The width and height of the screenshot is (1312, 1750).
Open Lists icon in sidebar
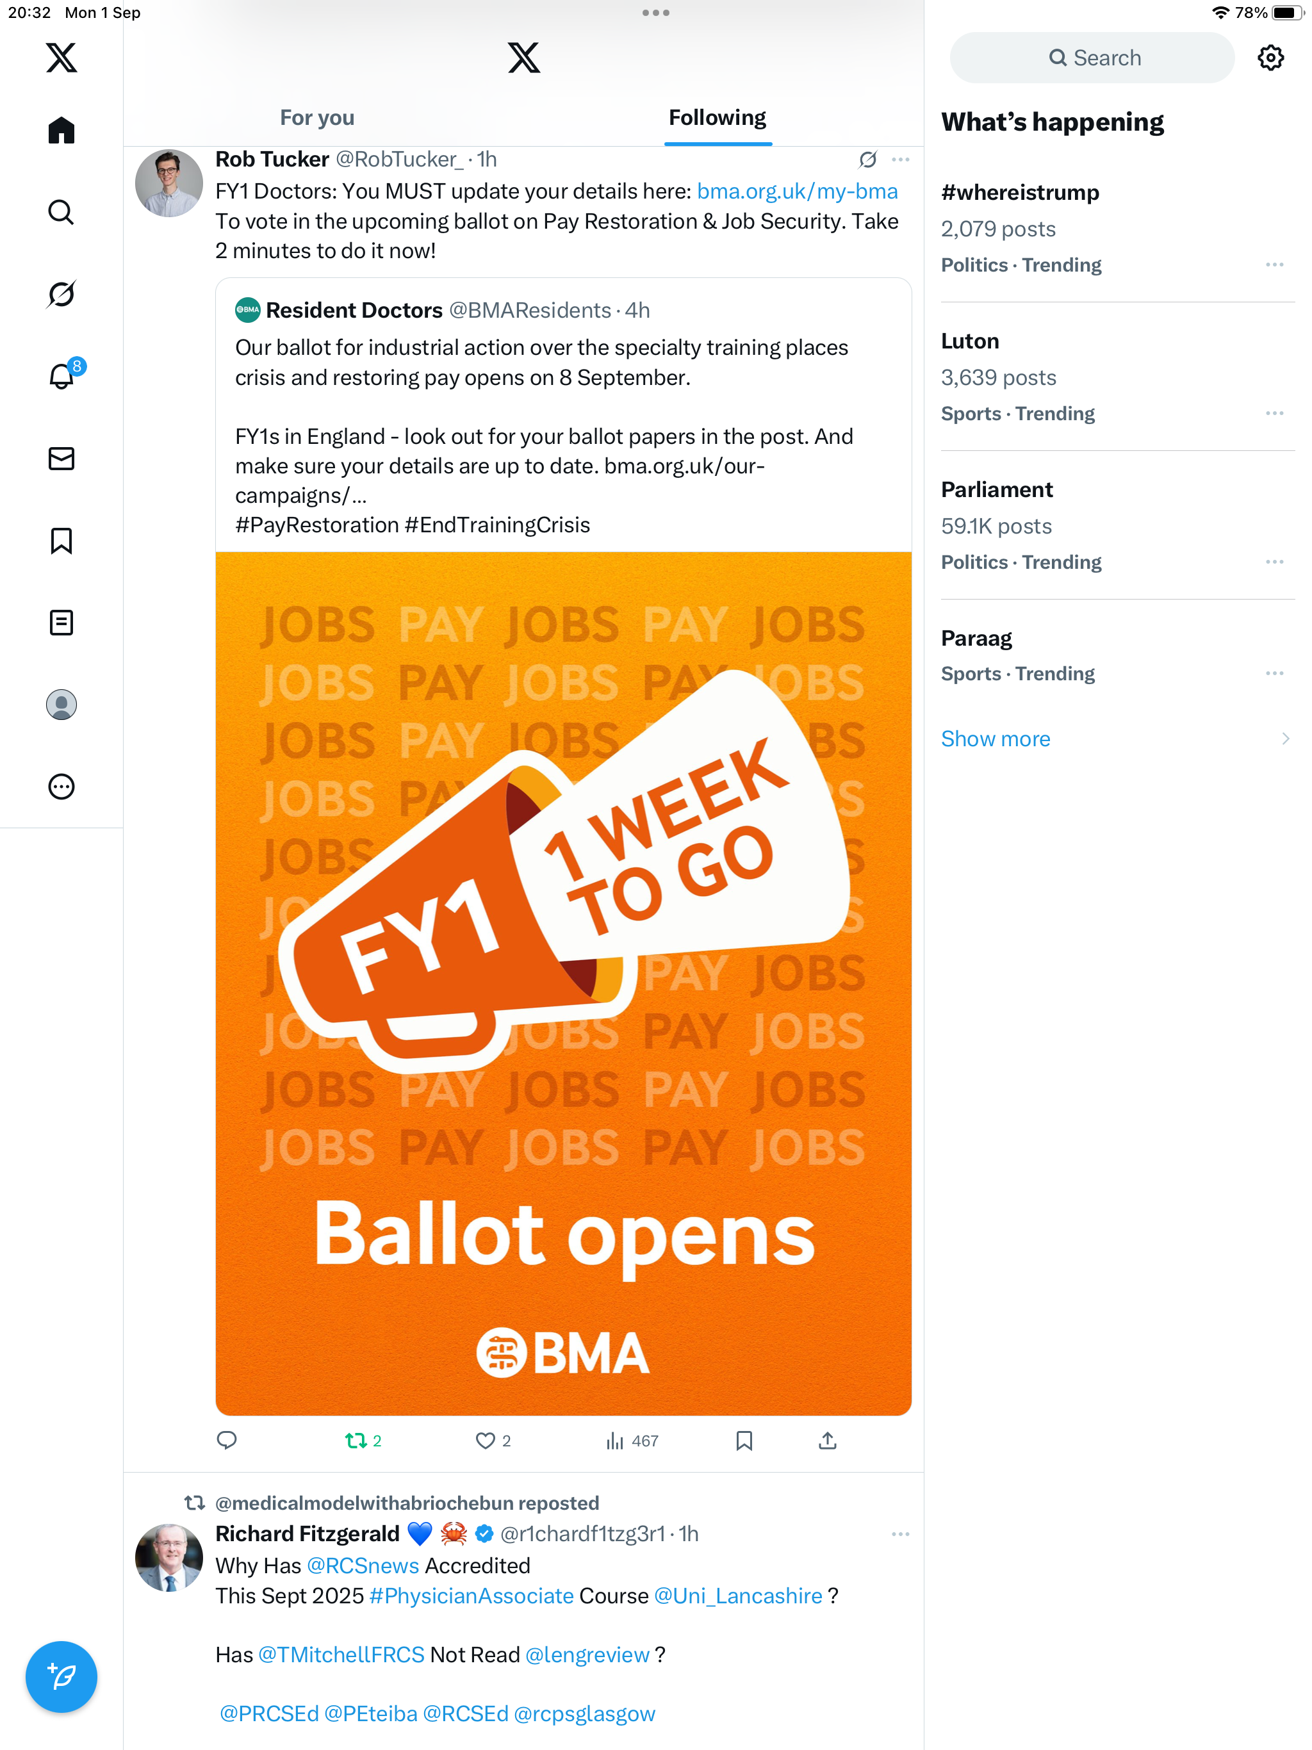click(61, 623)
